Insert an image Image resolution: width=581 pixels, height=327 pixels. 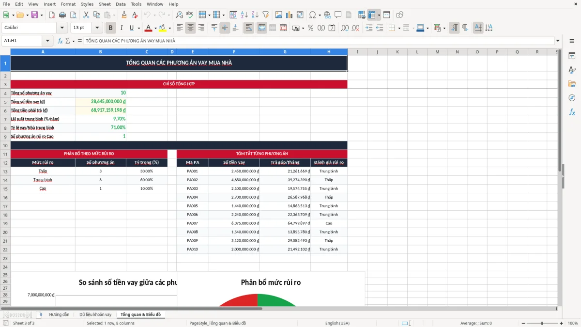279,15
